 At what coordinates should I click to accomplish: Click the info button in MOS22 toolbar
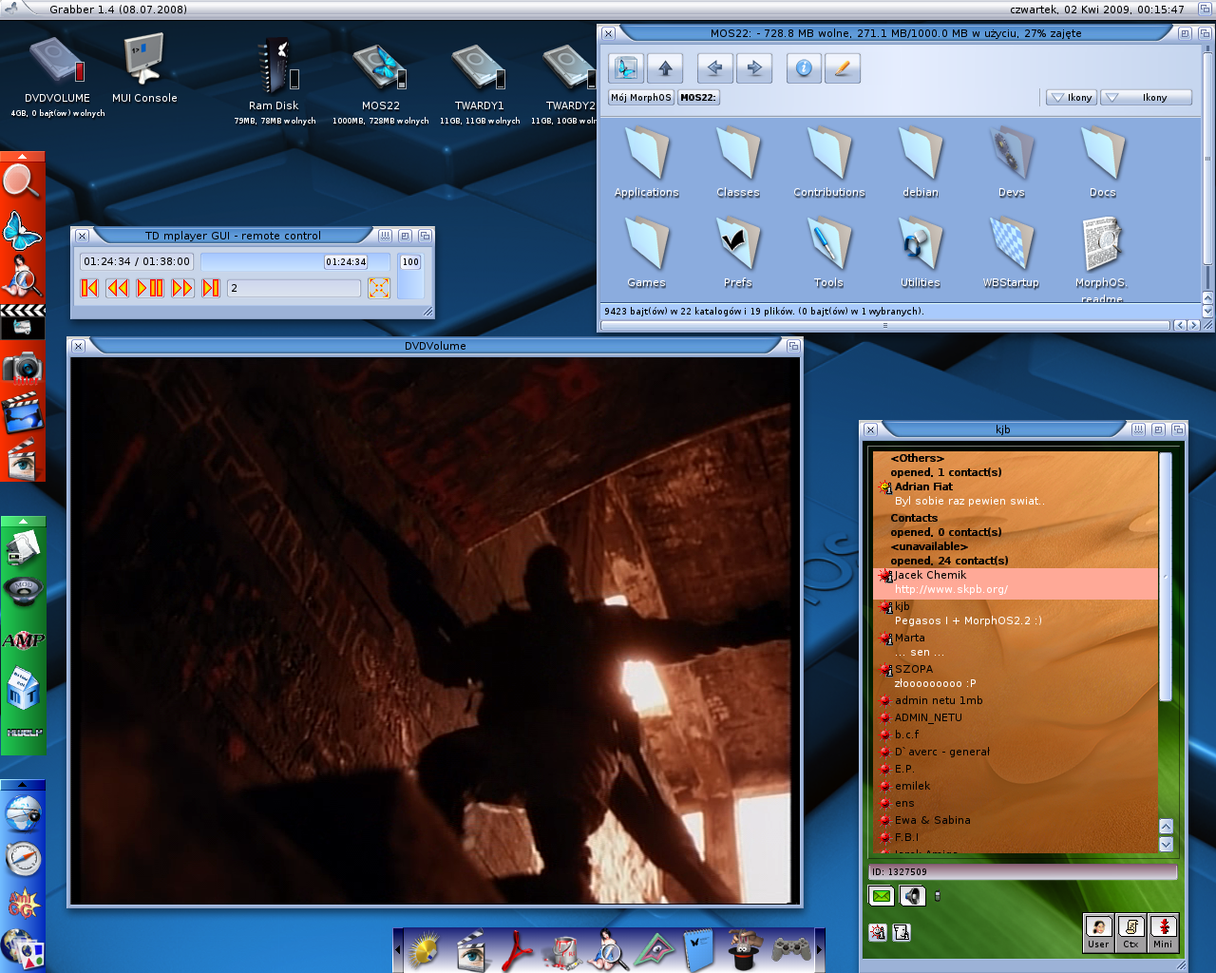coord(804,68)
